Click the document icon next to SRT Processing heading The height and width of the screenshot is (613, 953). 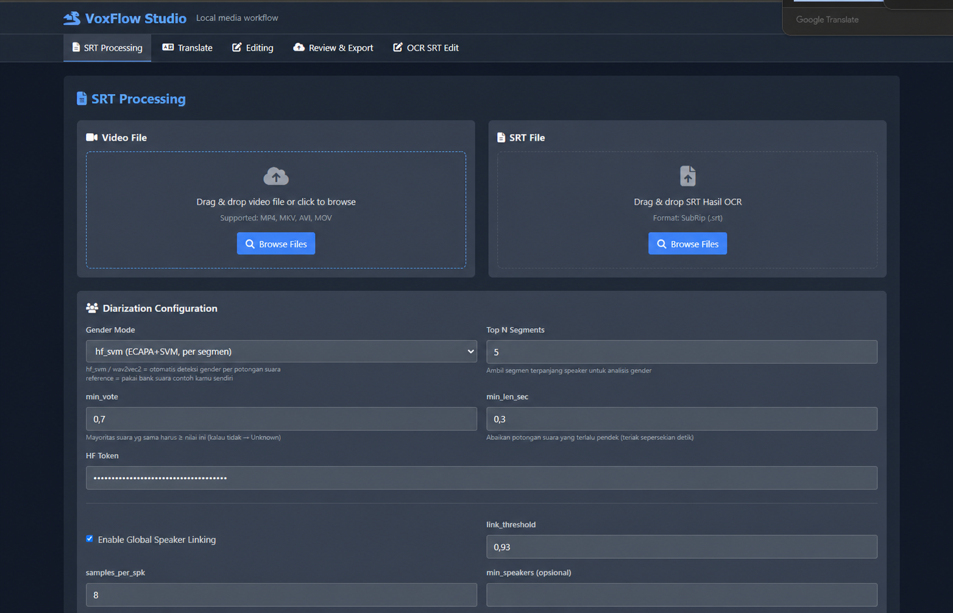82,99
